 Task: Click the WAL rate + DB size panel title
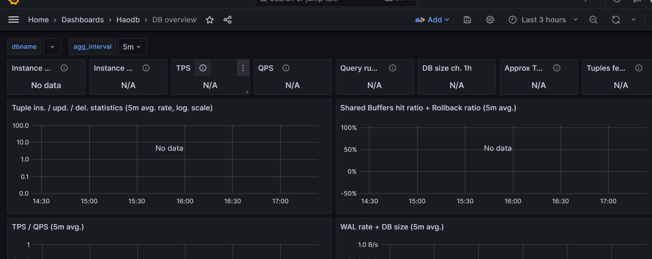tap(392, 227)
